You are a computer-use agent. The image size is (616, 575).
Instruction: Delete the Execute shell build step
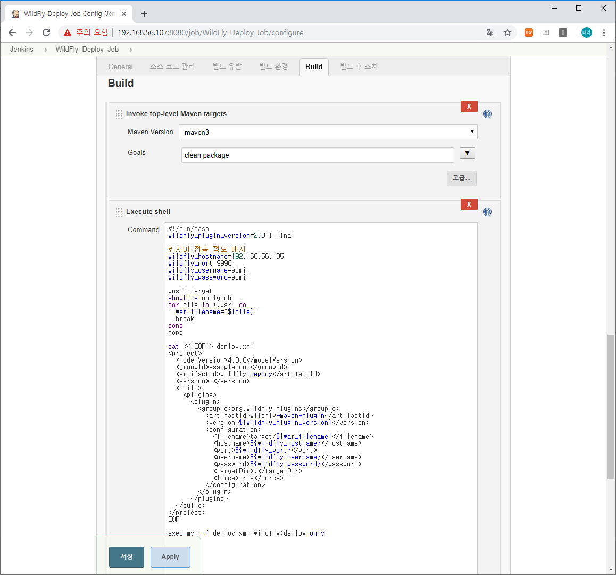point(469,204)
